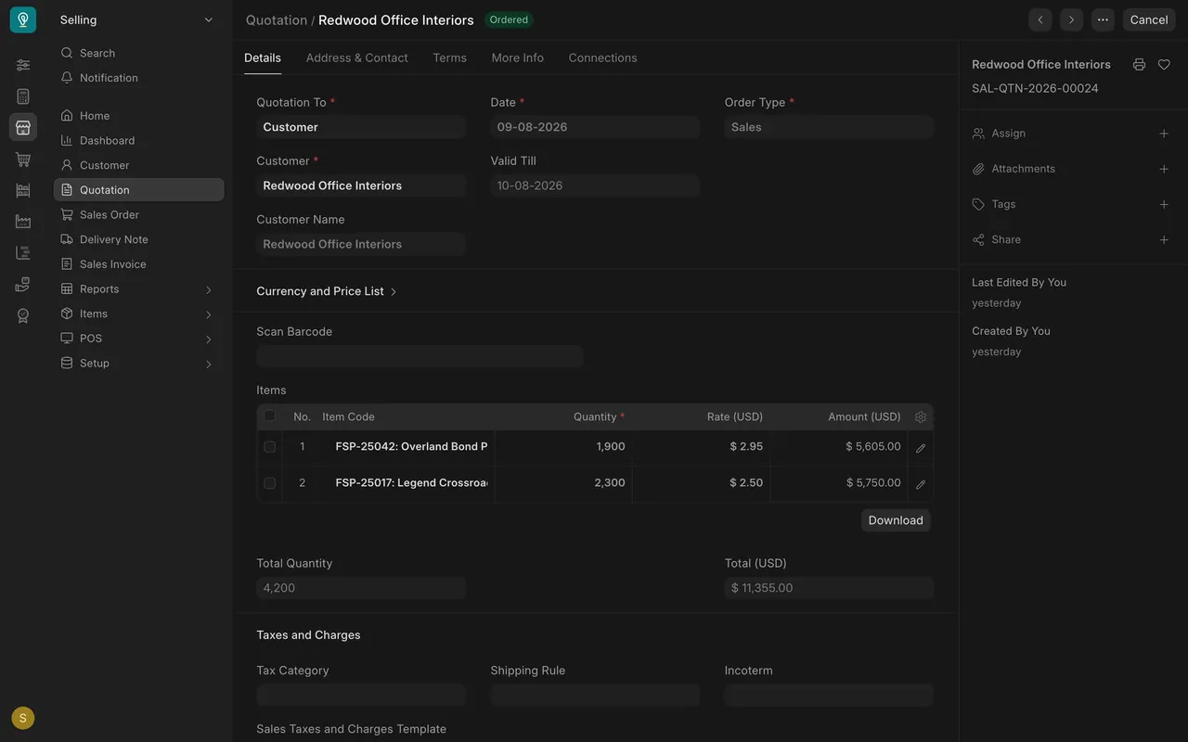This screenshot has height=742, width=1188.
Task: Open the shopping cart icon in the icon rail
Action: 23,160
